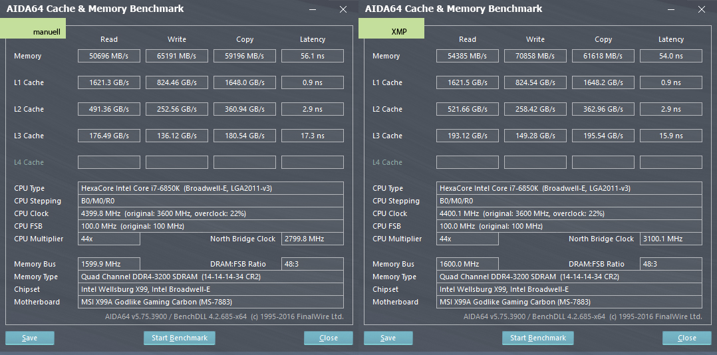Click Memory Type field in XMP window
717x355 pixels.
point(569,277)
